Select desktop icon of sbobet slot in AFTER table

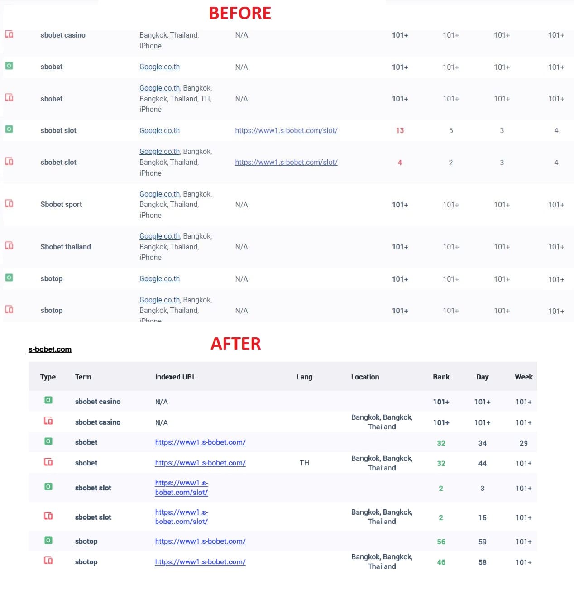48,487
